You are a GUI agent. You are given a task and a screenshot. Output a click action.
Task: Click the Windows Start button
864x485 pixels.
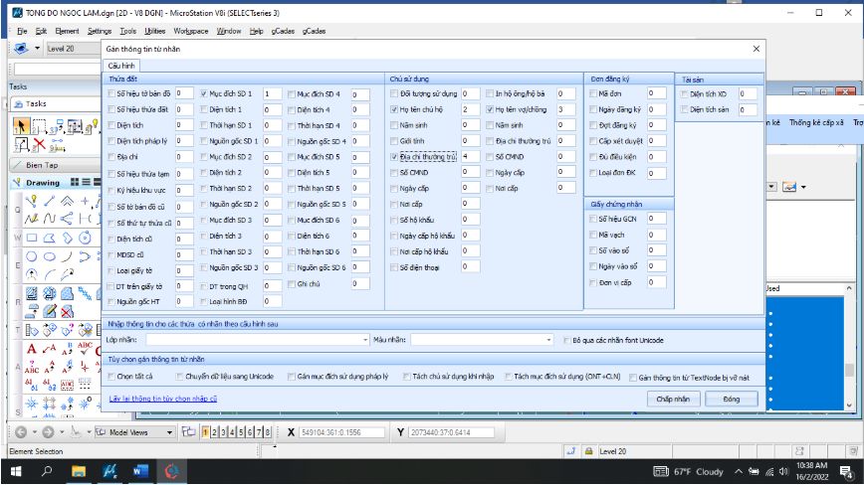pyautogui.click(x=16, y=470)
